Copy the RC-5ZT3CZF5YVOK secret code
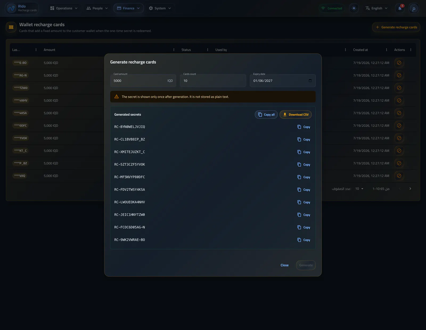The width and height of the screenshot is (426, 330). 304,165
